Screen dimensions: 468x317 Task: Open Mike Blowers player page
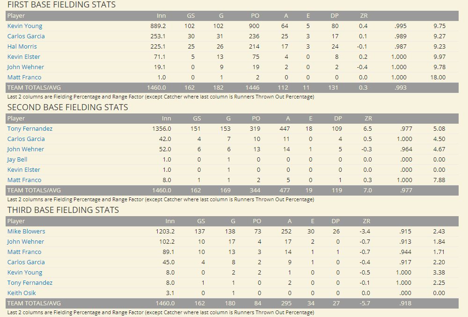tap(26, 232)
